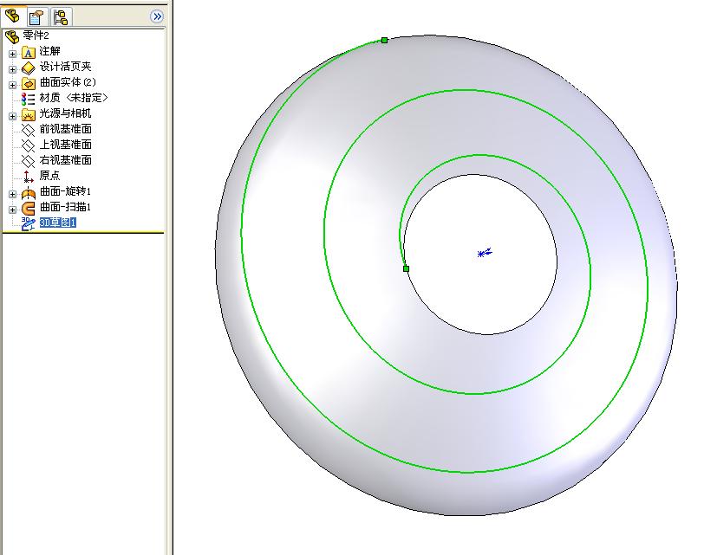The image size is (717, 555).
Task: Select the 材质 <未指定> entry
Action: click(74, 98)
